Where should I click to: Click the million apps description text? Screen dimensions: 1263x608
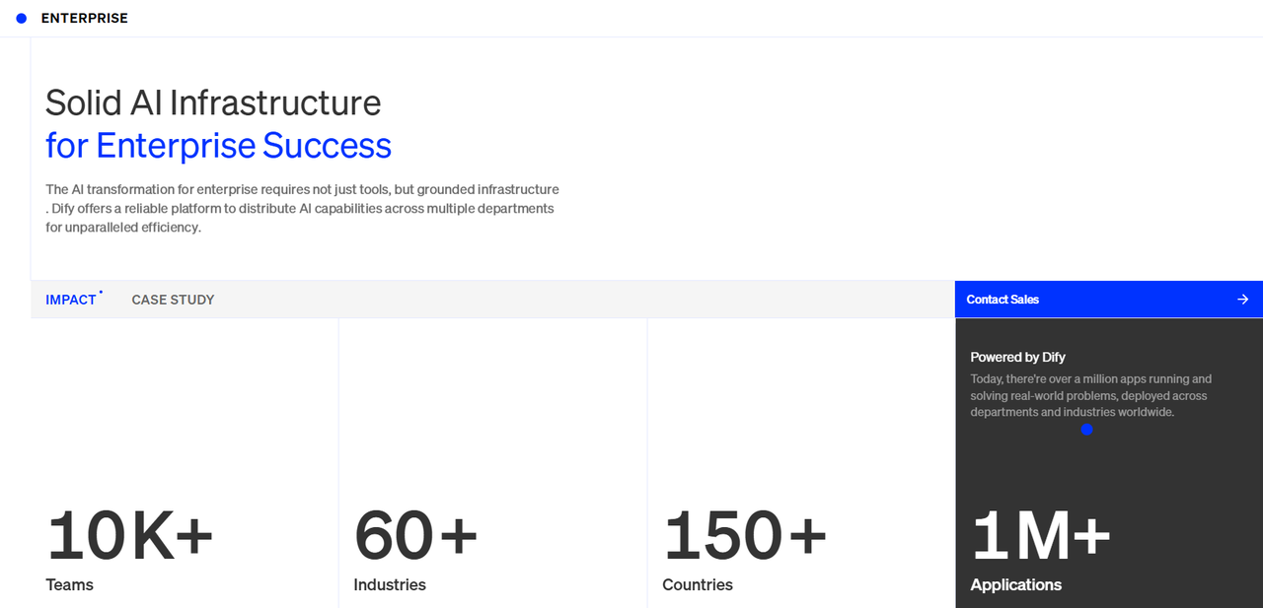(x=1089, y=395)
